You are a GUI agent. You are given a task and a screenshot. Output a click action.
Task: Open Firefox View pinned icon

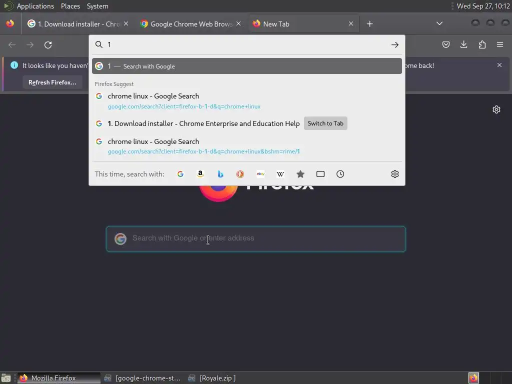[x=10, y=23]
